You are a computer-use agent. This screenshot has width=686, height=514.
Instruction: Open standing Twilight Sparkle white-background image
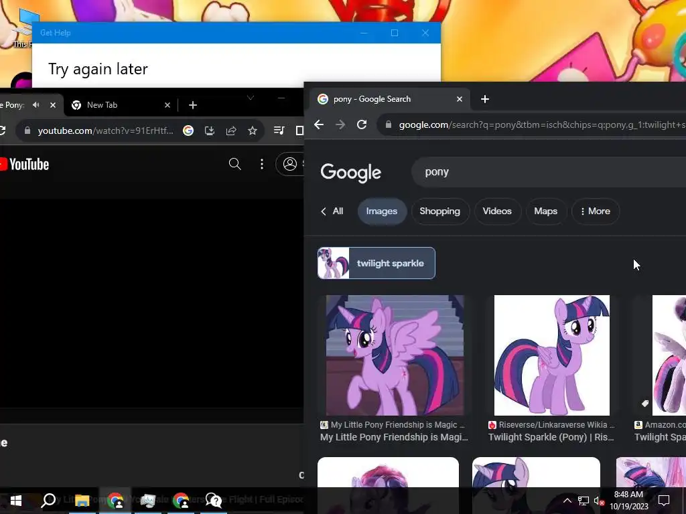point(552,355)
